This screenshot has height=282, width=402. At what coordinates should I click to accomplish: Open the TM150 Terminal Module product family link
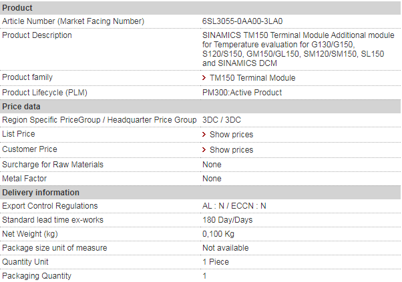pyautogui.click(x=252, y=78)
